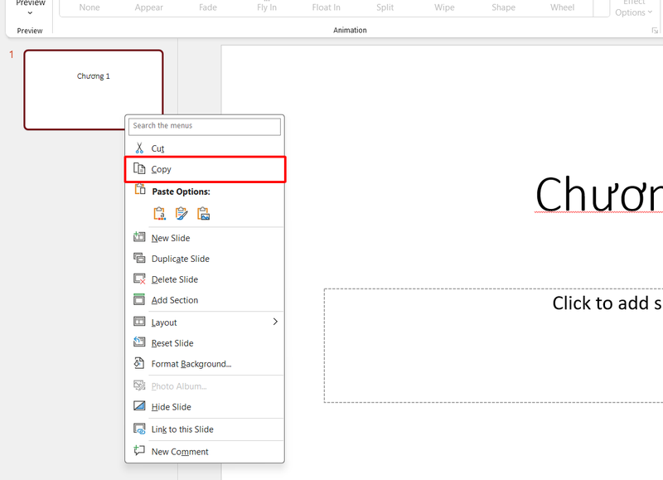Open the Preview dropdown arrow

pos(30,13)
